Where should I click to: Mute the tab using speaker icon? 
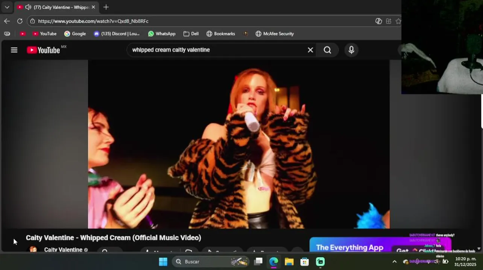(x=28, y=7)
